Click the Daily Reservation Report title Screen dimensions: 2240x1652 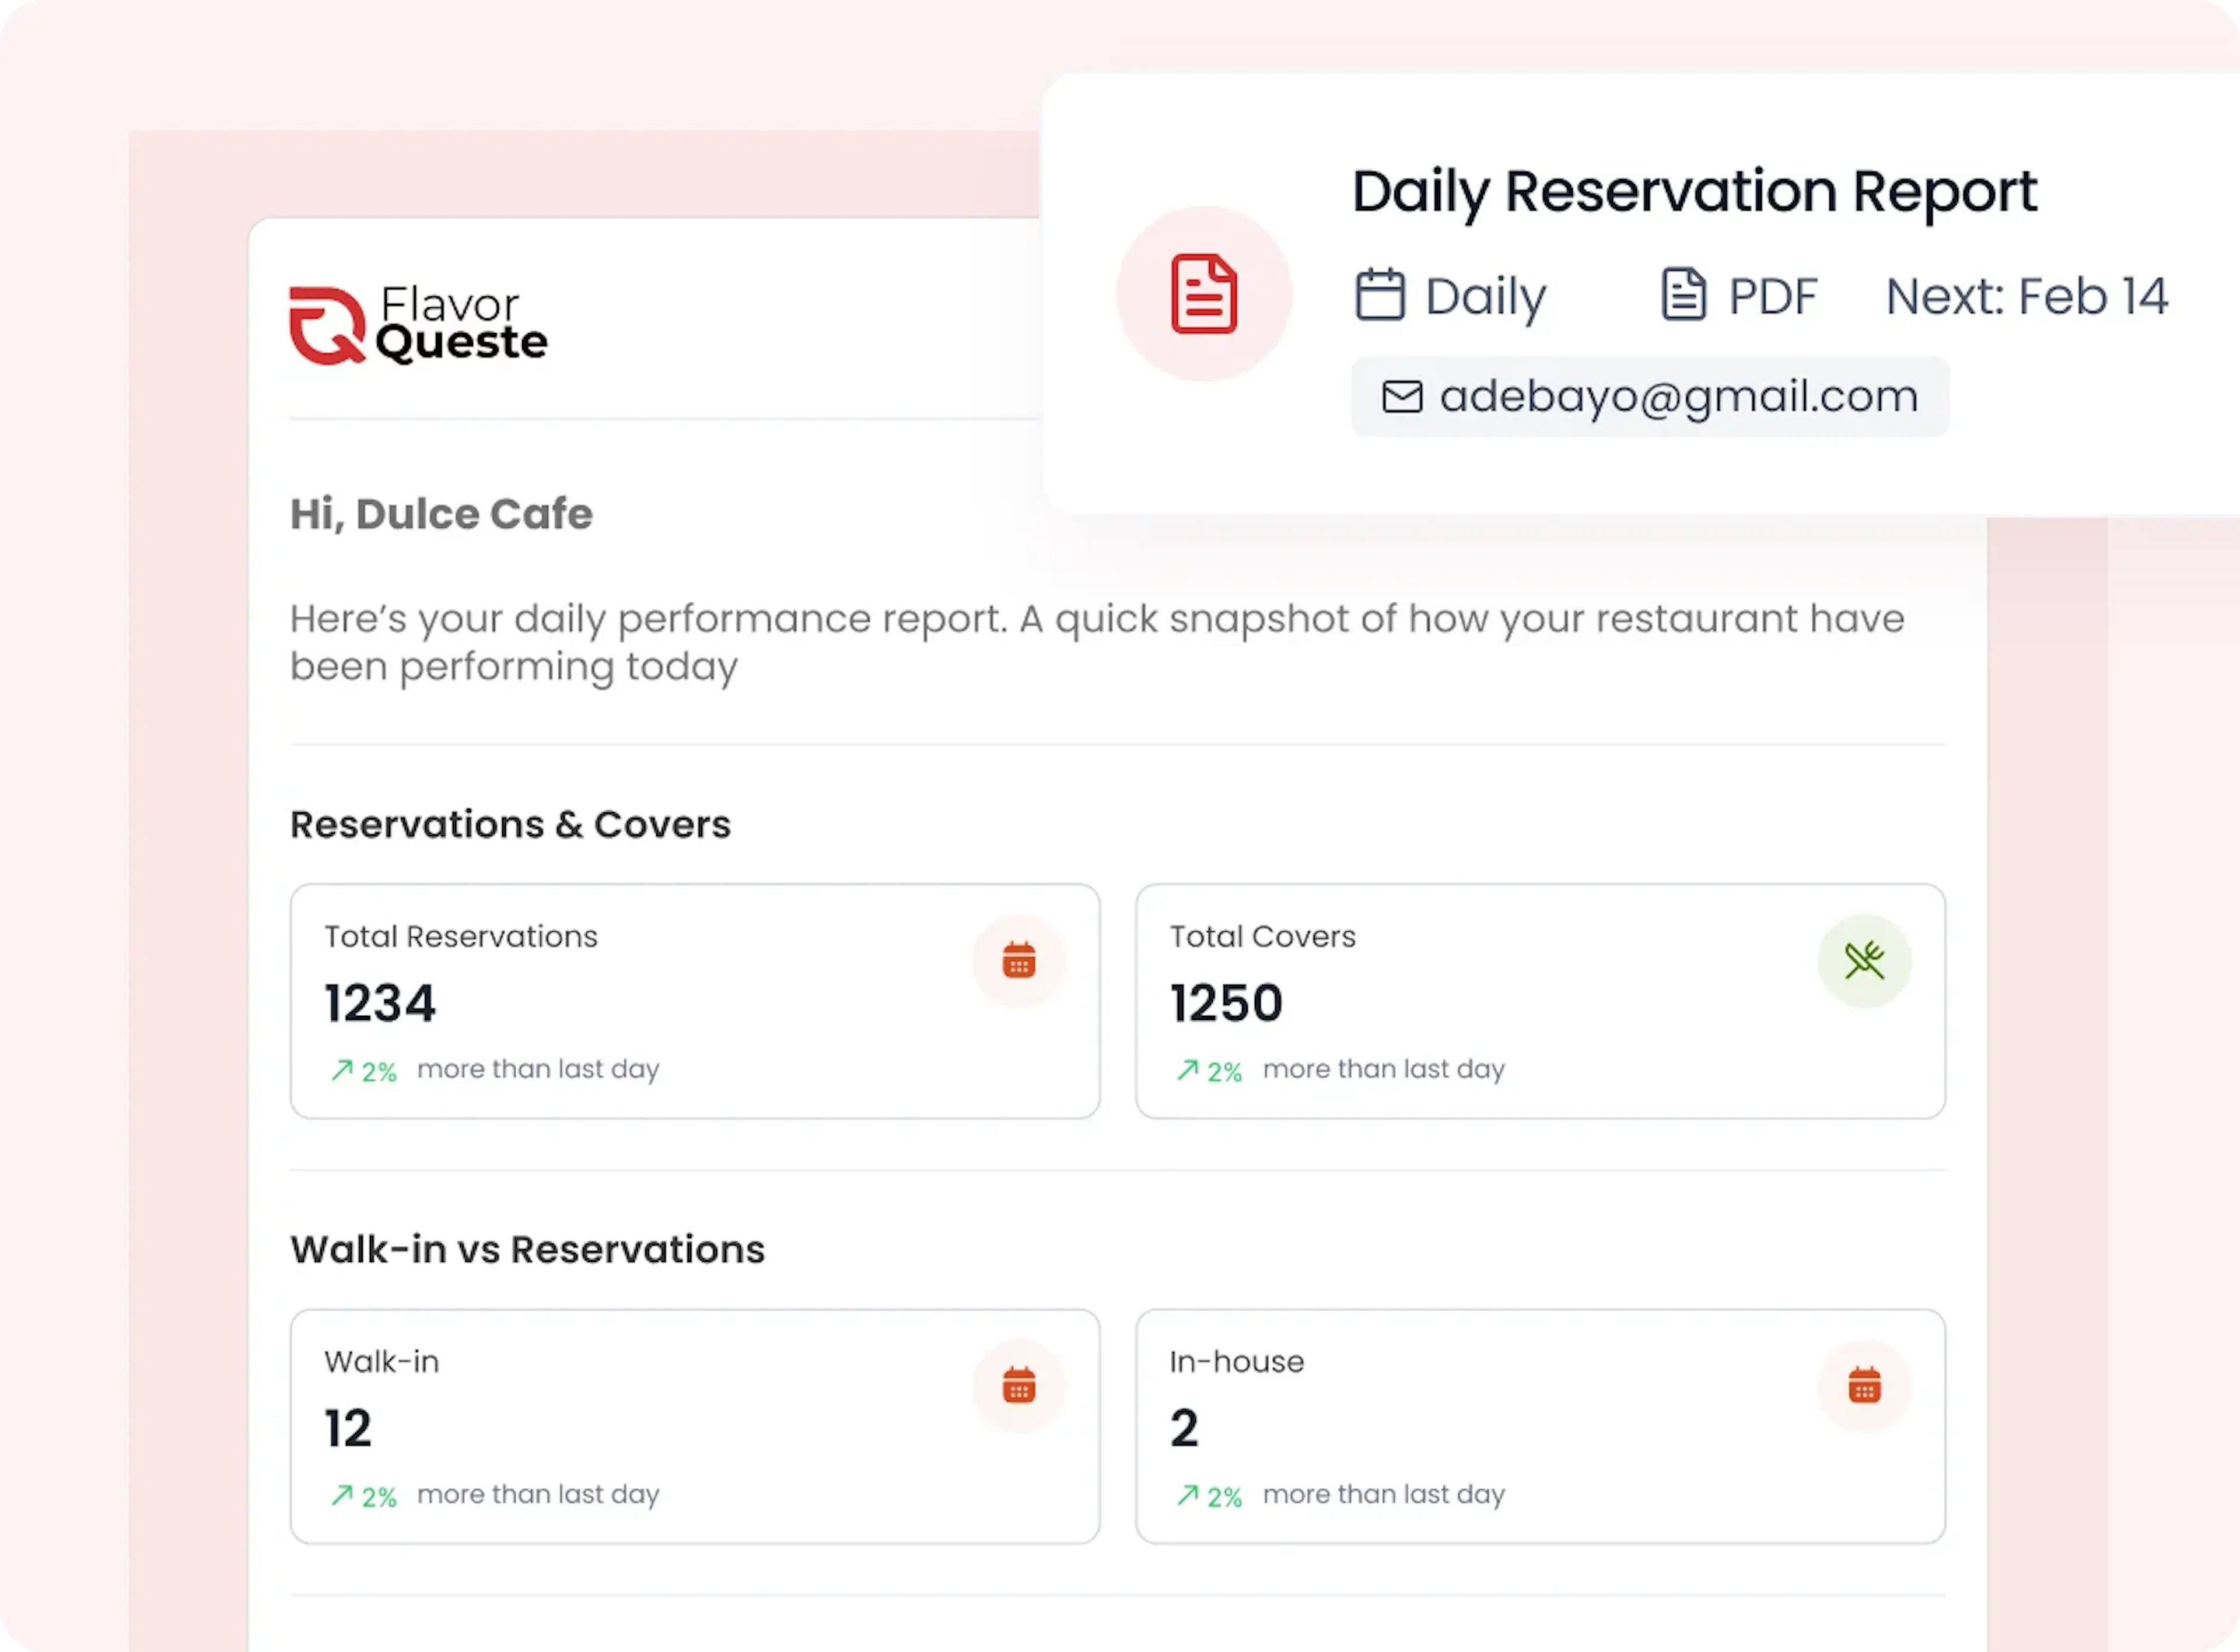tap(1694, 191)
